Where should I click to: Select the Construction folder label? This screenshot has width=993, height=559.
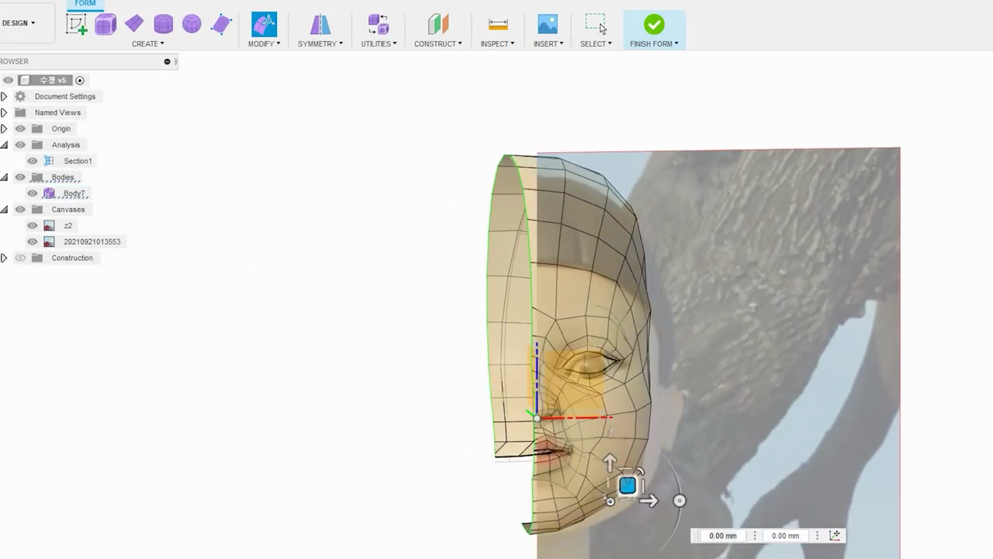(72, 258)
